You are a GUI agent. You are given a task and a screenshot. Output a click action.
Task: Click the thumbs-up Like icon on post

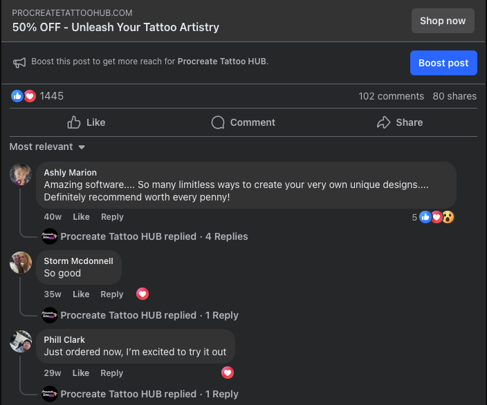(x=74, y=122)
